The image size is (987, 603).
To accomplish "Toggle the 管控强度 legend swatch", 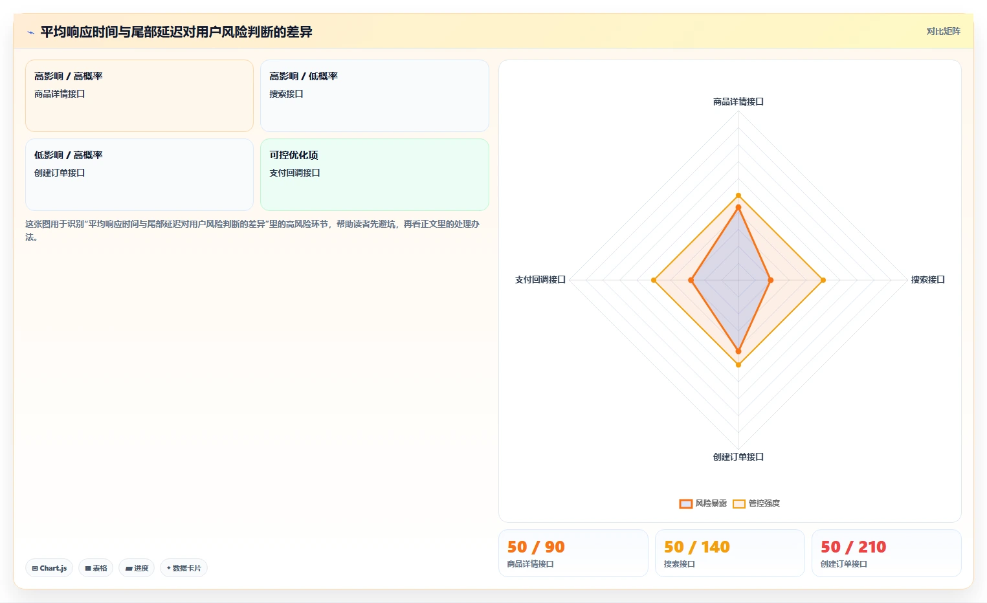I will pyautogui.click(x=739, y=503).
